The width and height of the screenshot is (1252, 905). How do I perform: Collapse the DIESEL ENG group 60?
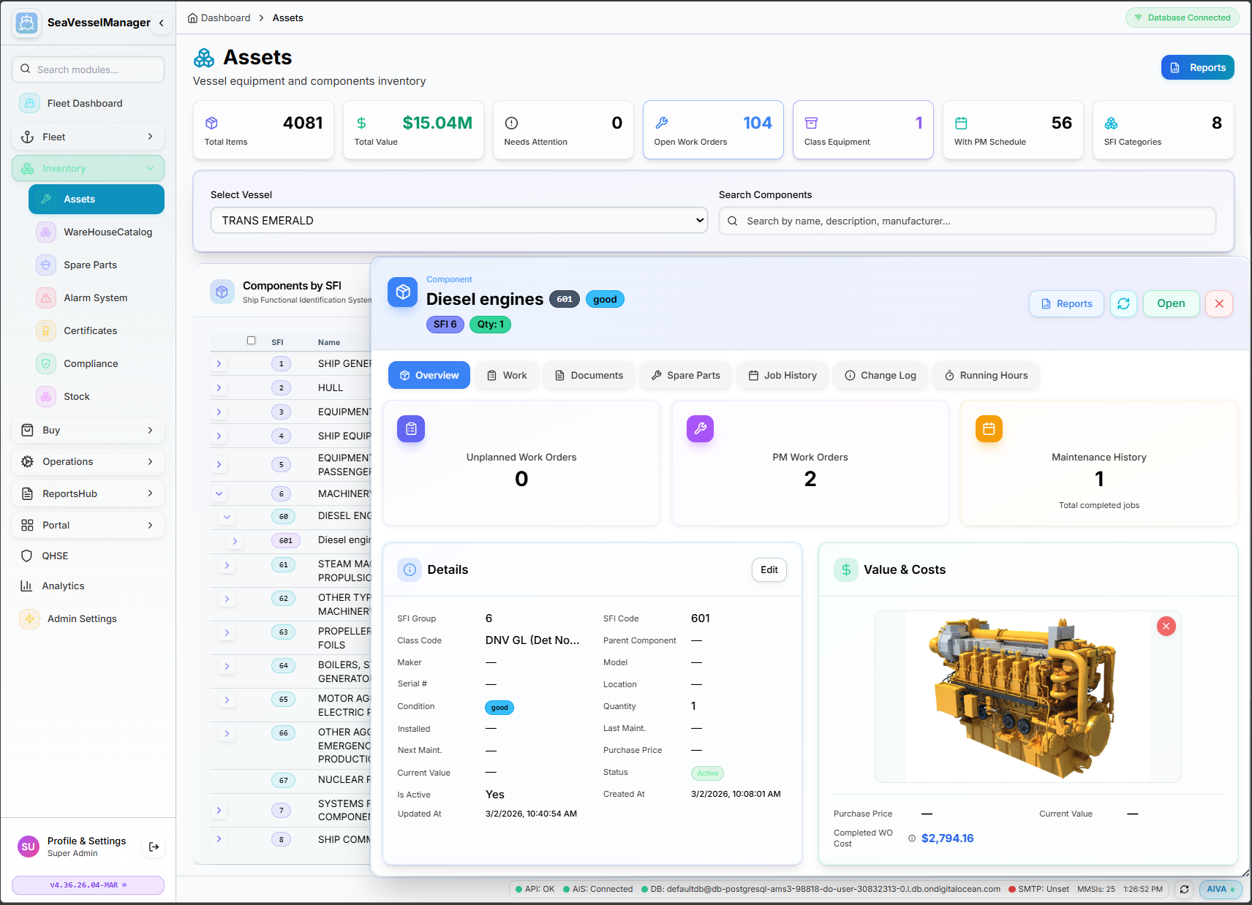click(x=227, y=517)
